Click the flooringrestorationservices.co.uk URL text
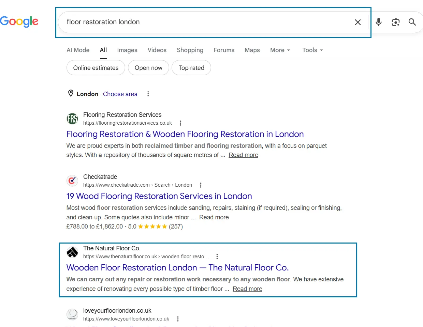This screenshot has width=423, height=327. (128, 123)
